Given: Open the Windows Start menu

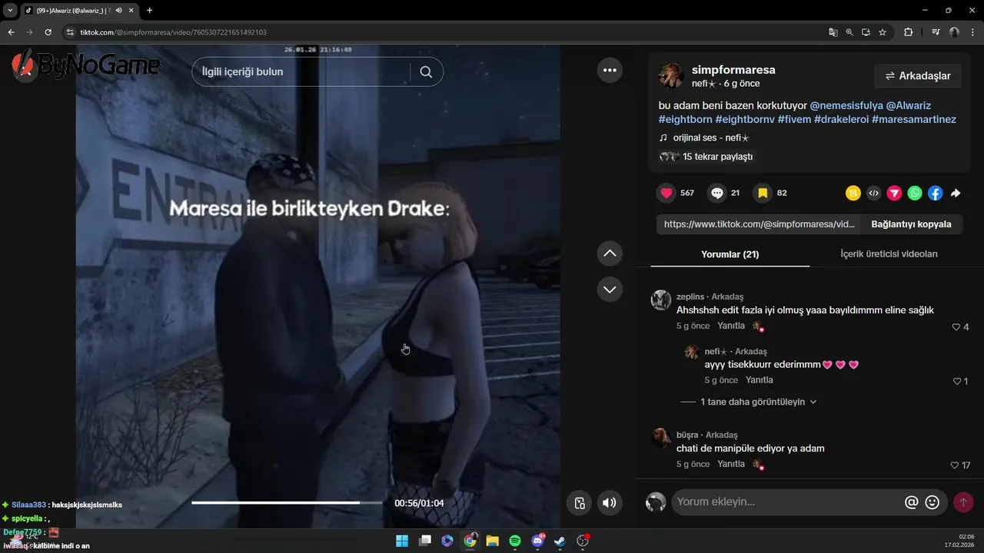Looking at the screenshot, I should click(x=402, y=541).
